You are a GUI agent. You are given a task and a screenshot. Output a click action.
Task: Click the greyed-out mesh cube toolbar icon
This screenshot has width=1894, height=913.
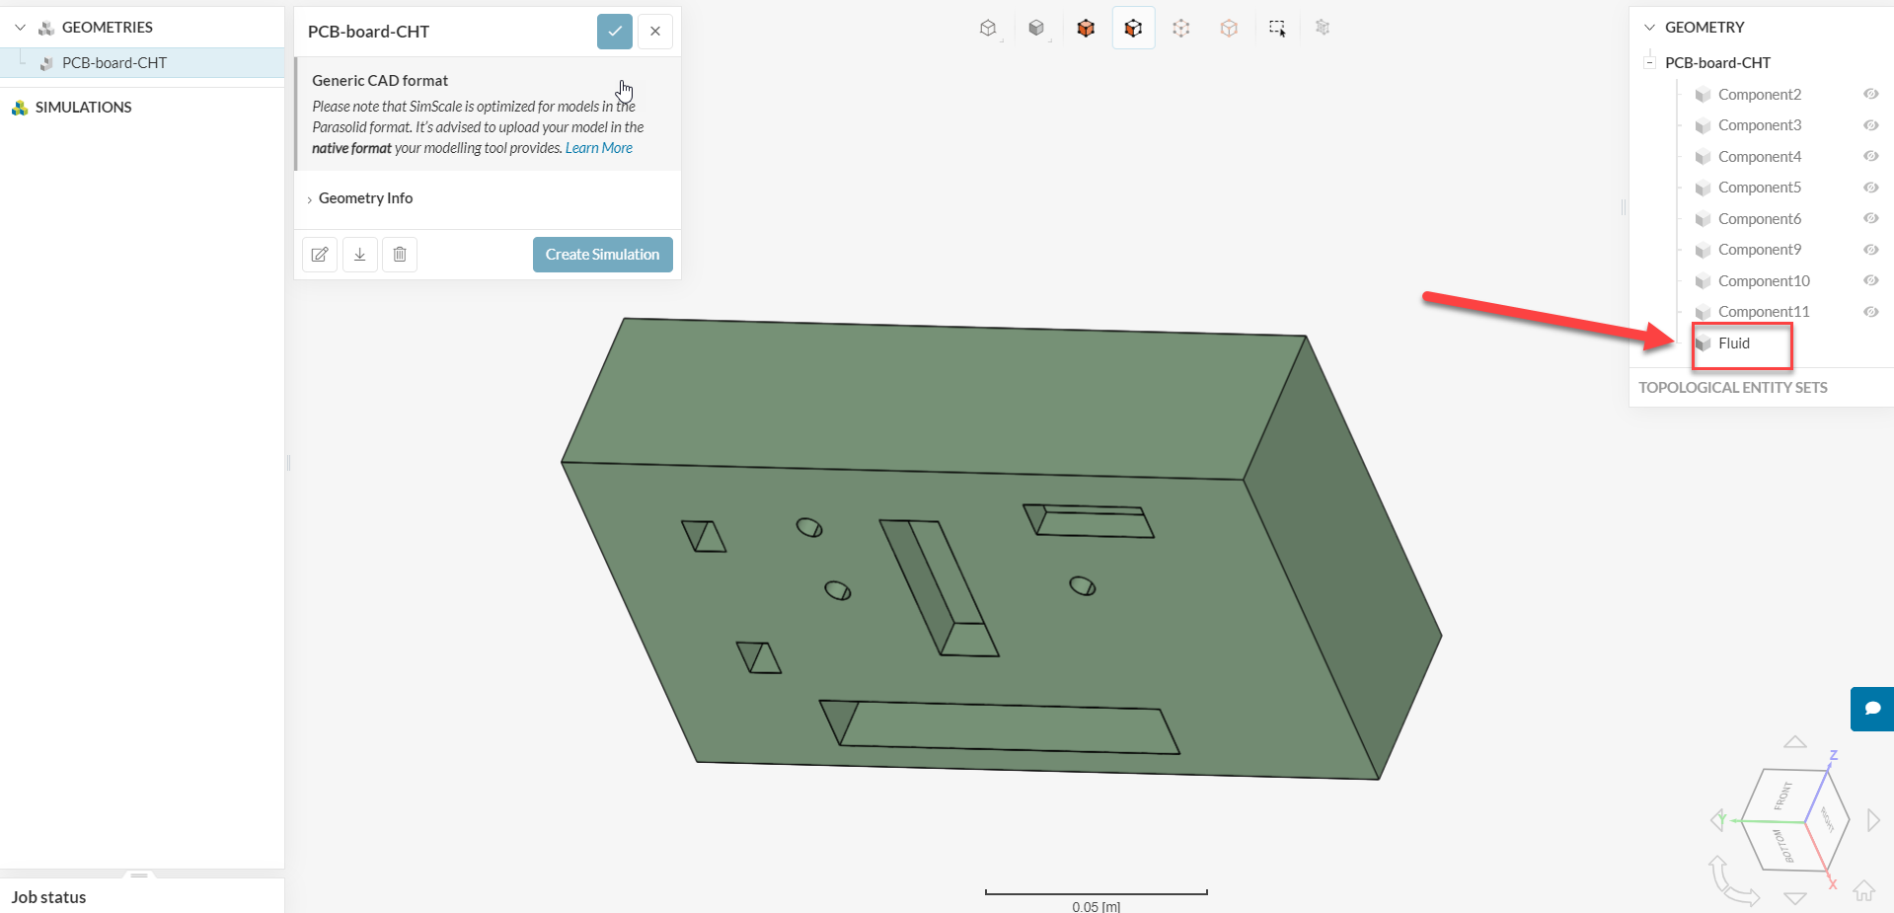(x=1323, y=28)
